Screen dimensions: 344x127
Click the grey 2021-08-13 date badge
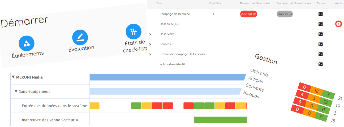[x=285, y=14]
